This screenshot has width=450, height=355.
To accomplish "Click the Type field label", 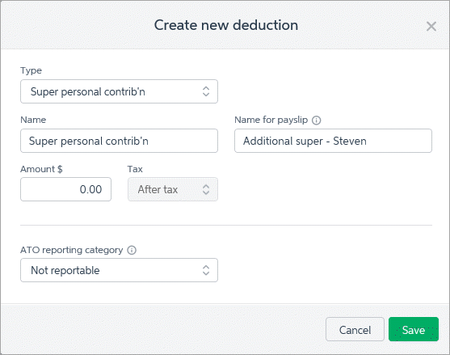I will click(31, 70).
